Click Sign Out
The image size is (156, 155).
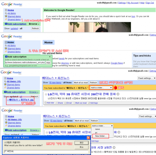click(150, 3)
